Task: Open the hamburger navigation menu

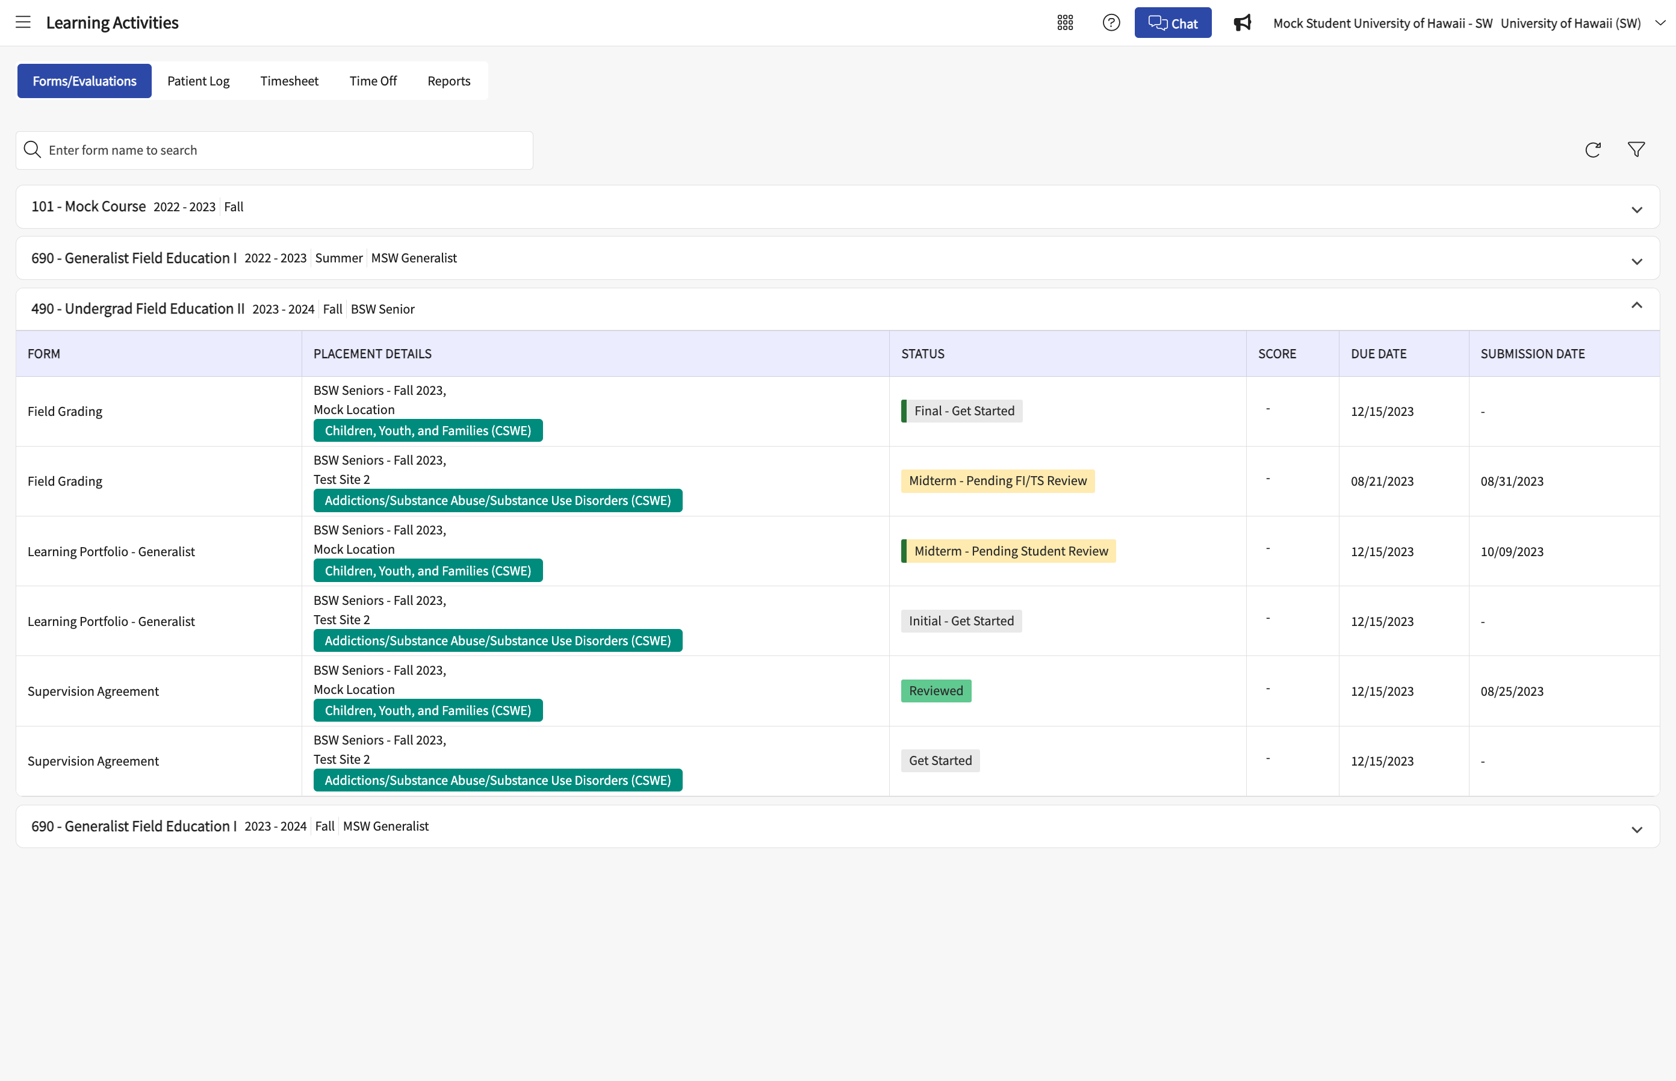Action: click(x=23, y=22)
